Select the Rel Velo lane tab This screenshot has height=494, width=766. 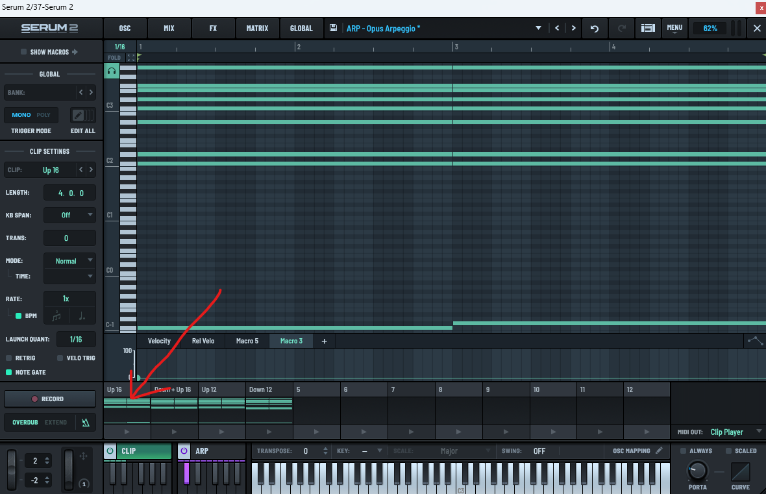203,341
